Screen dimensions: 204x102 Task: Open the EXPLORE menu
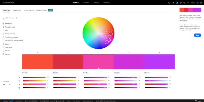pos(86,3)
